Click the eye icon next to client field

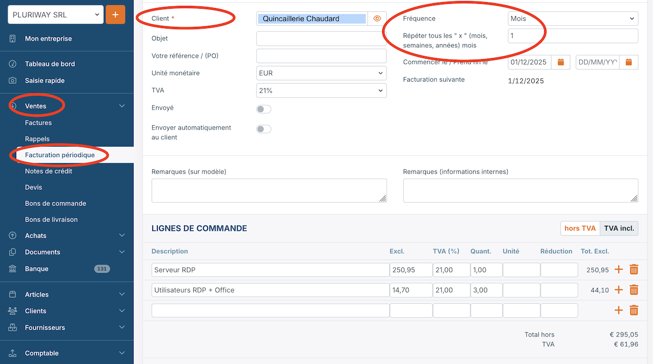pos(377,18)
